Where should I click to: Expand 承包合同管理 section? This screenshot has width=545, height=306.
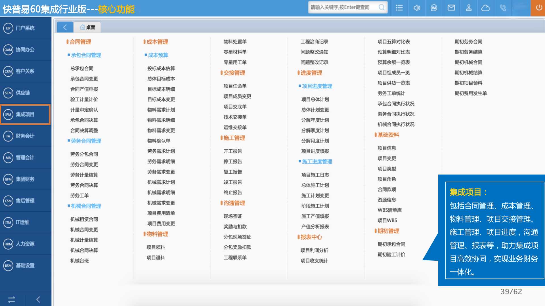(86, 55)
